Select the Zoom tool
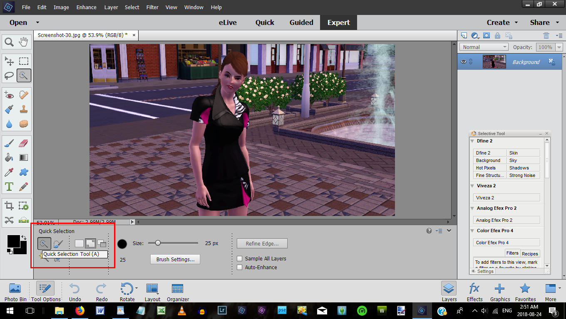This screenshot has width=566, height=319. coord(9,42)
